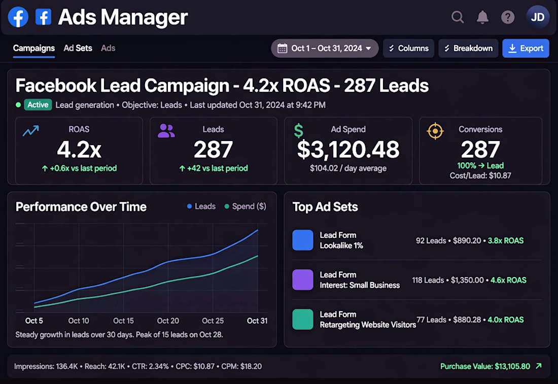Screen dimensions: 558x384
Task: Click the square Facebook logo icon
Action: click(x=44, y=17)
